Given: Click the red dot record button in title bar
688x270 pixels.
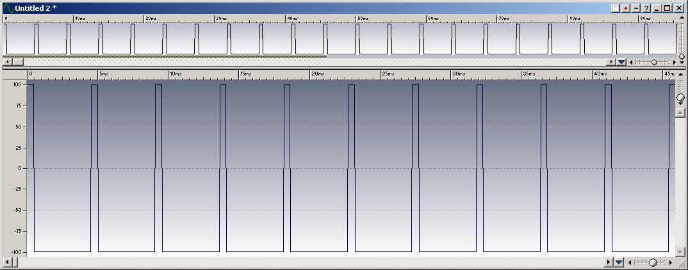Looking at the screenshot, I should click(x=626, y=8).
